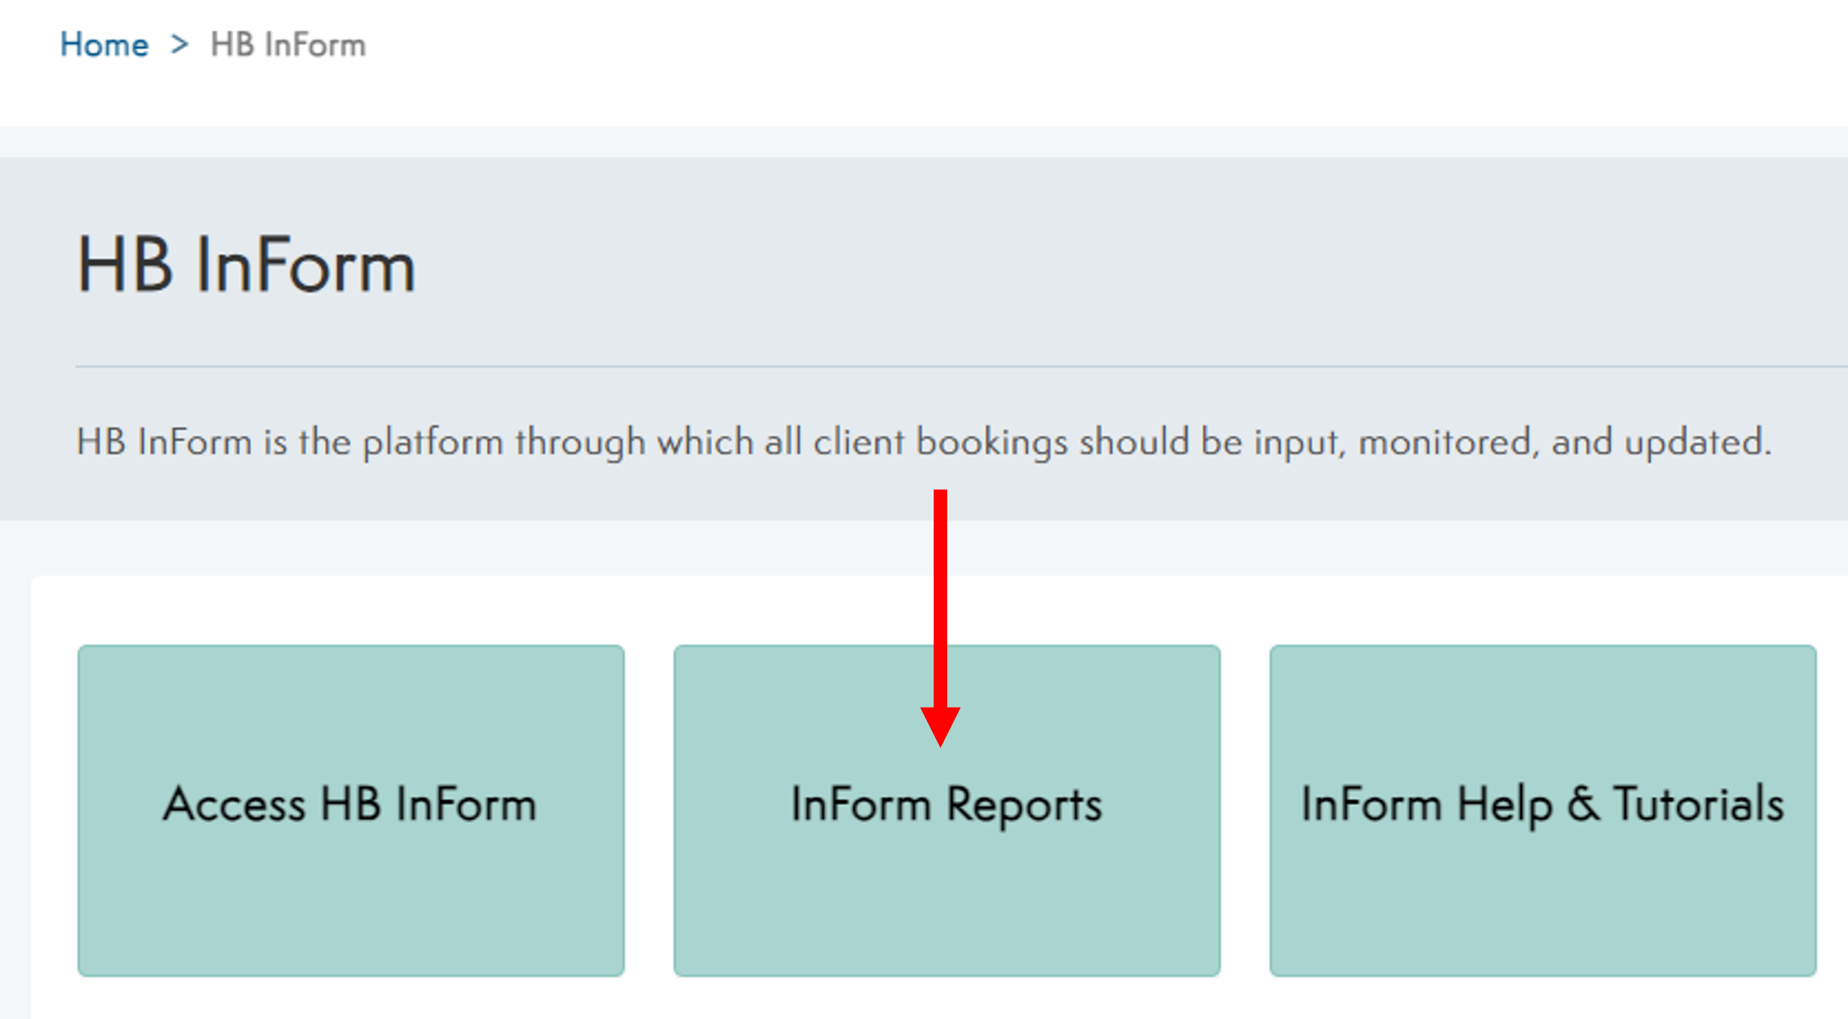Viewport: 1848px width, 1019px height.
Task: Click the breadcrumb separator area
Action: [179, 44]
